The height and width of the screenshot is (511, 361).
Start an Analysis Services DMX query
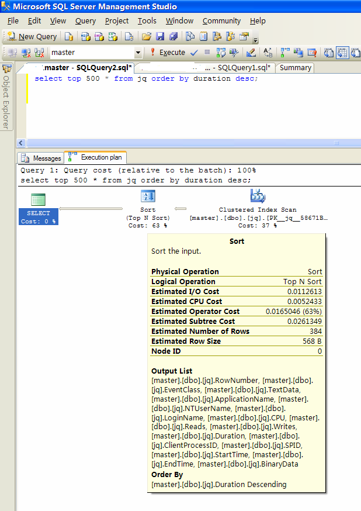(99, 36)
